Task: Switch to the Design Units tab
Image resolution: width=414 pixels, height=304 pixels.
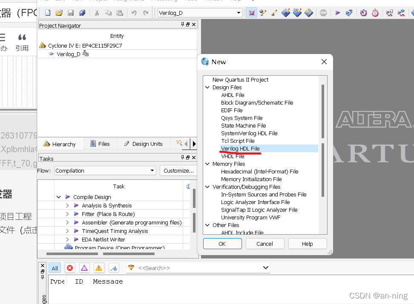Action: (x=144, y=144)
